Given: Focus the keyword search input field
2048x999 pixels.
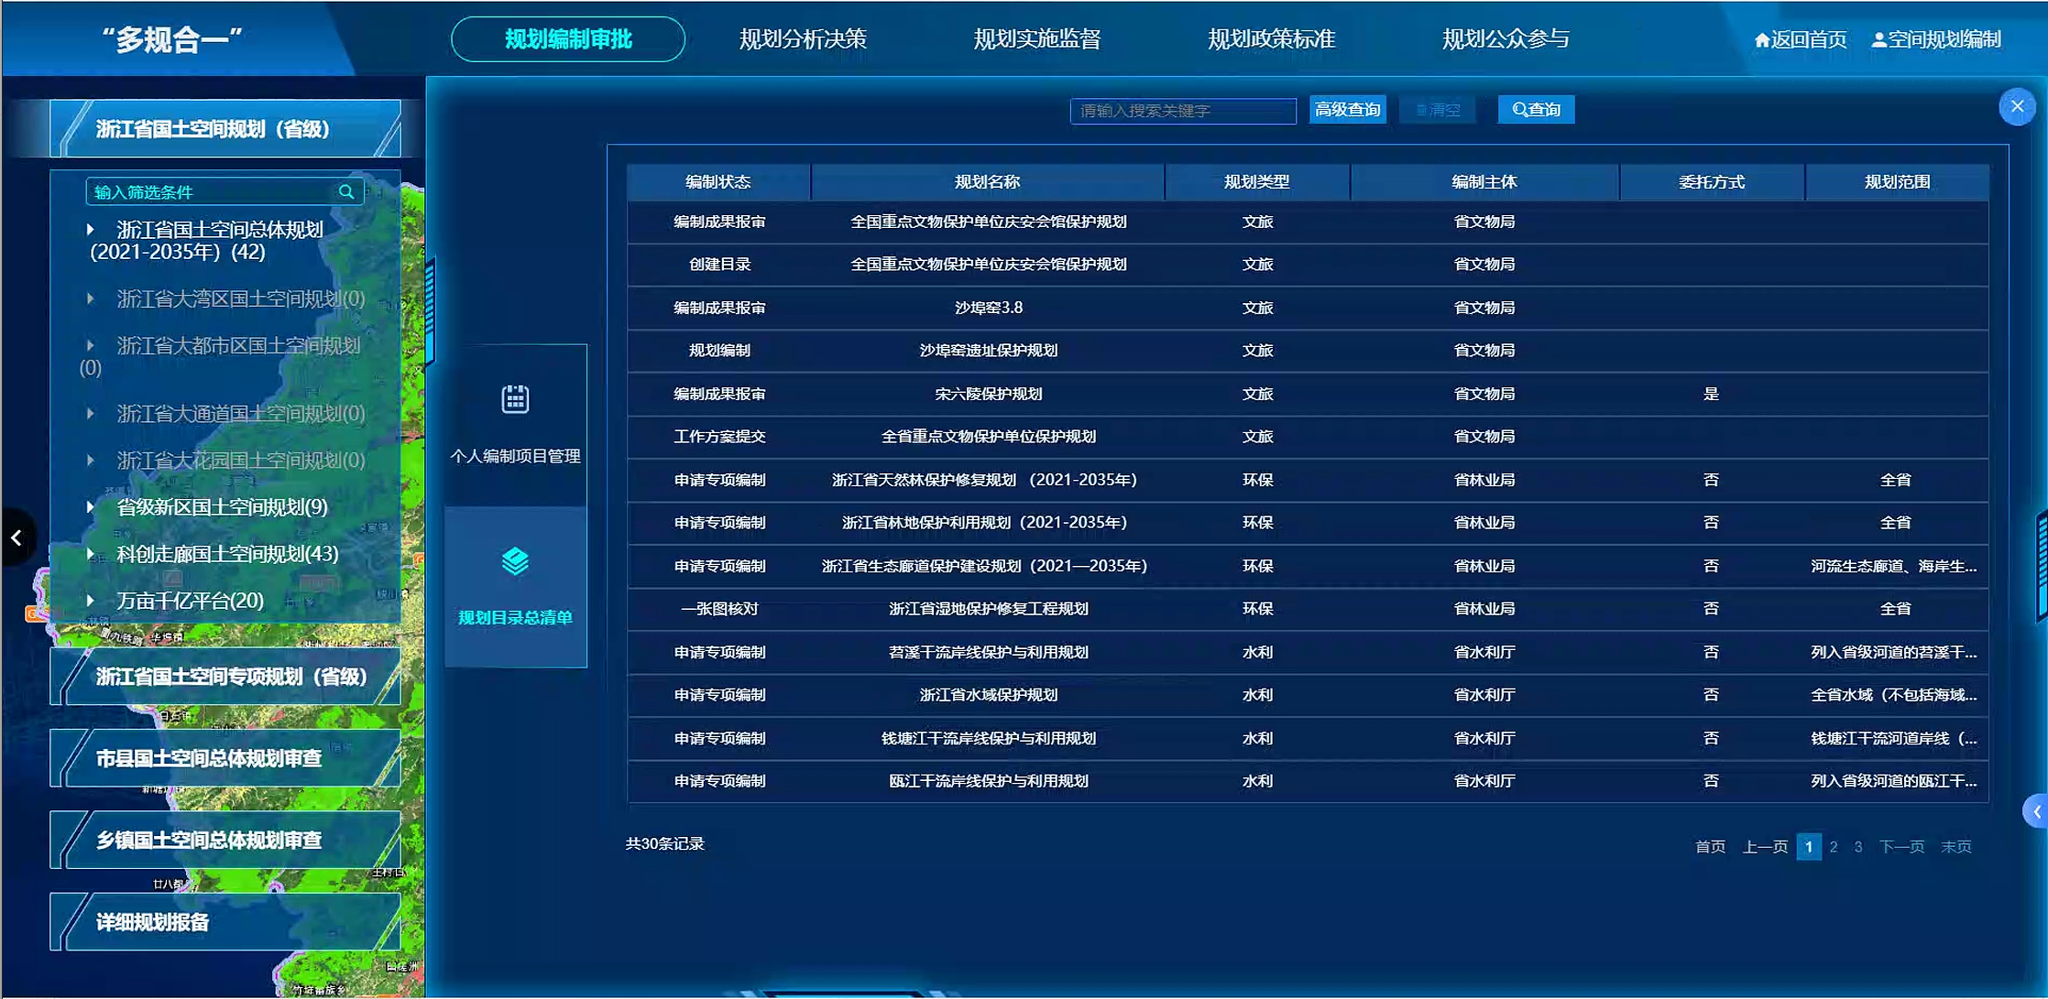Looking at the screenshot, I should point(1182,111).
